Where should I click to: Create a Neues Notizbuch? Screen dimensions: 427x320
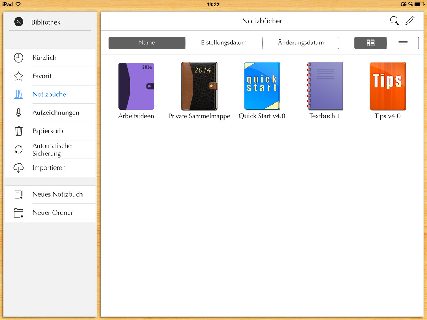click(19, 194)
